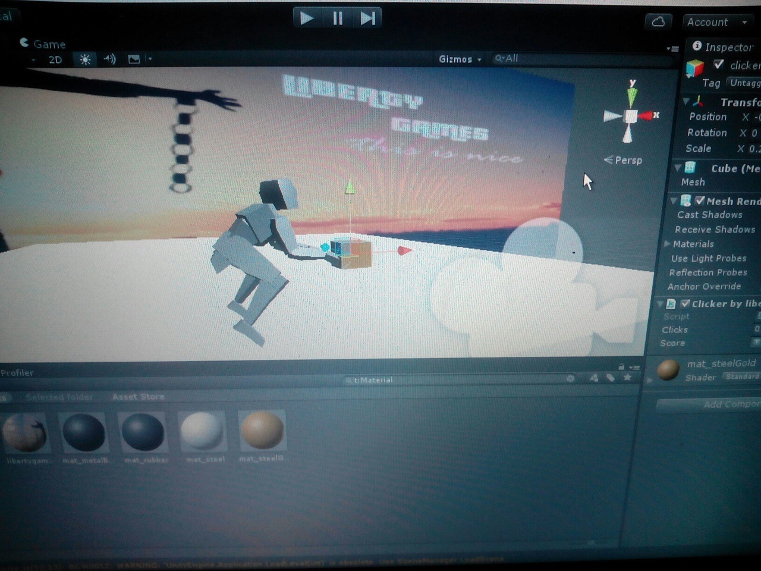
Task: Click the red X move handle arrow on the cube
Action: 404,250
